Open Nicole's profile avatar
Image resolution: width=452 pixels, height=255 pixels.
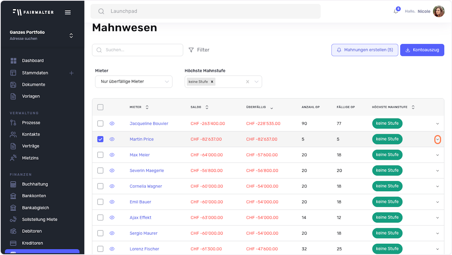coord(439,11)
